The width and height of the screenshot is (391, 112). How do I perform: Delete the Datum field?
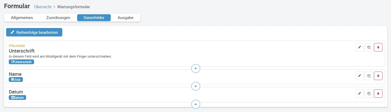(378, 94)
